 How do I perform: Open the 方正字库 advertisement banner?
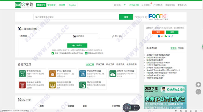click(x=165, y=97)
